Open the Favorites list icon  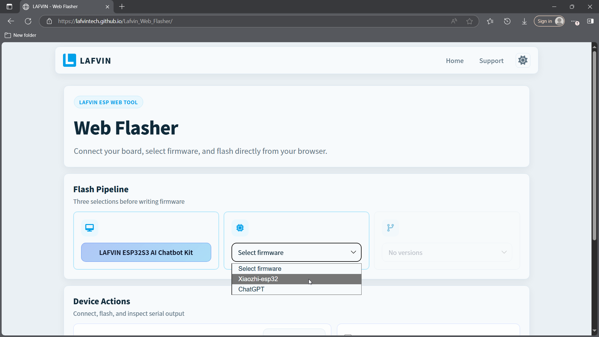pyautogui.click(x=490, y=21)
